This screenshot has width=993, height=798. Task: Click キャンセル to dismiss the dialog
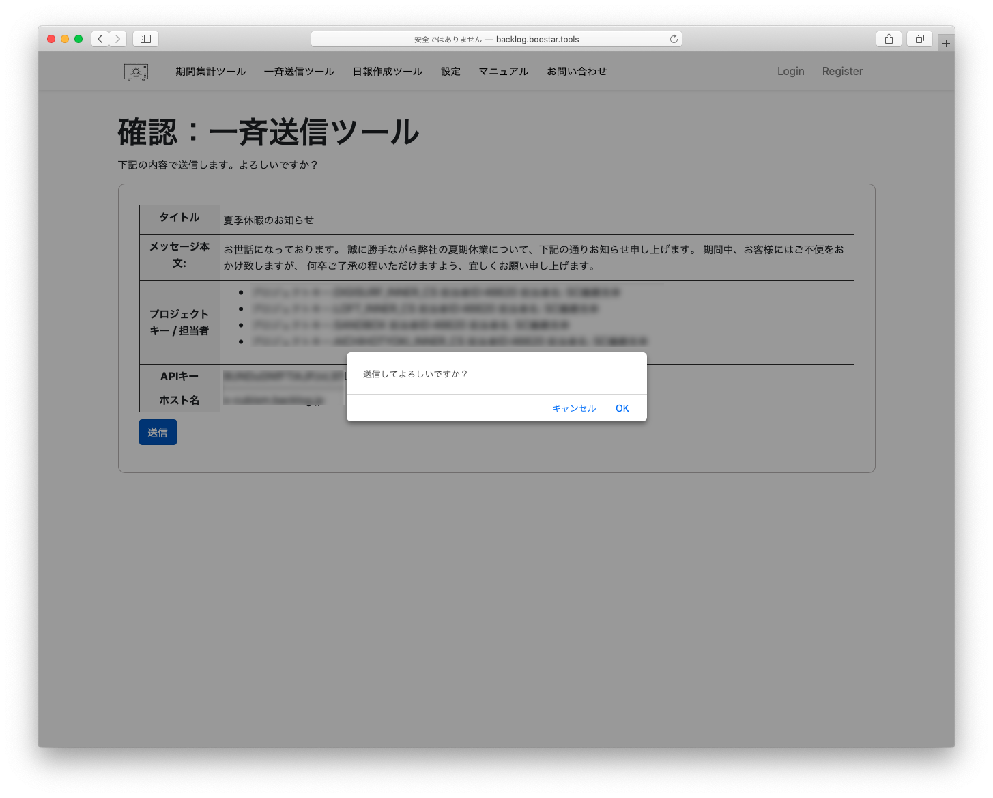(573, 408)
